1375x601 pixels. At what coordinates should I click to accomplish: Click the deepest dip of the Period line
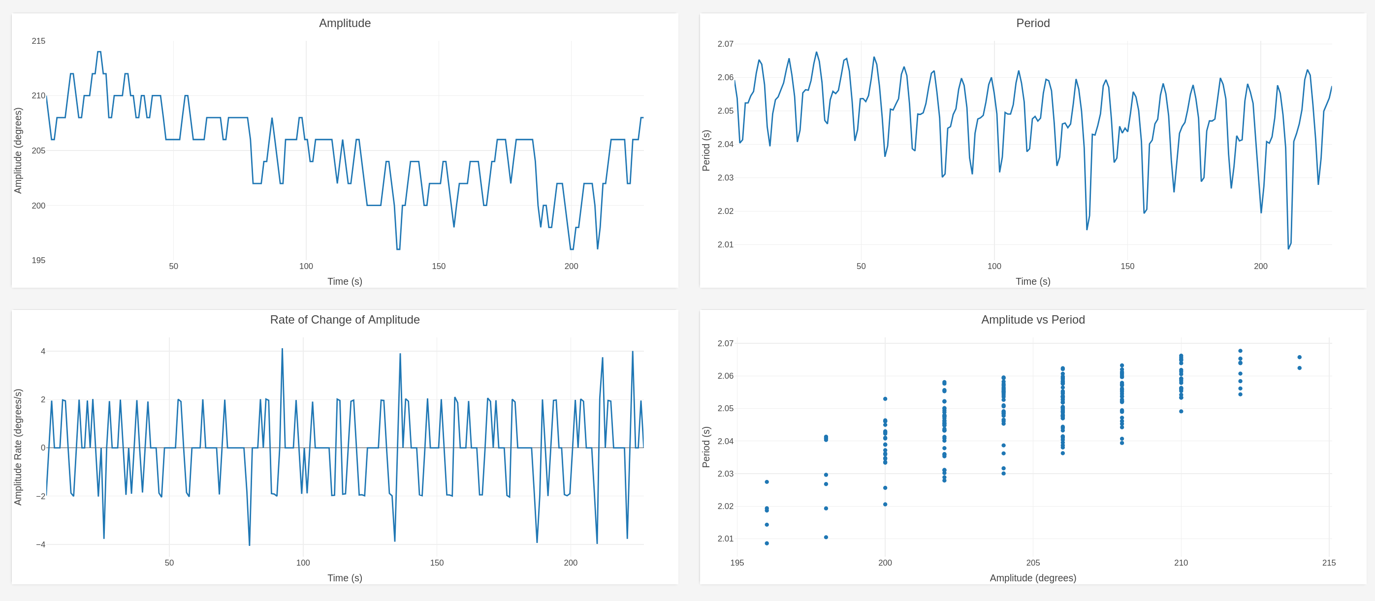coord(1288,248)
